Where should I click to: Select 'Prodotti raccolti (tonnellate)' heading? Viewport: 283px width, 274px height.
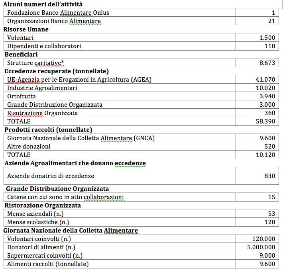click(x=48, y=130)
